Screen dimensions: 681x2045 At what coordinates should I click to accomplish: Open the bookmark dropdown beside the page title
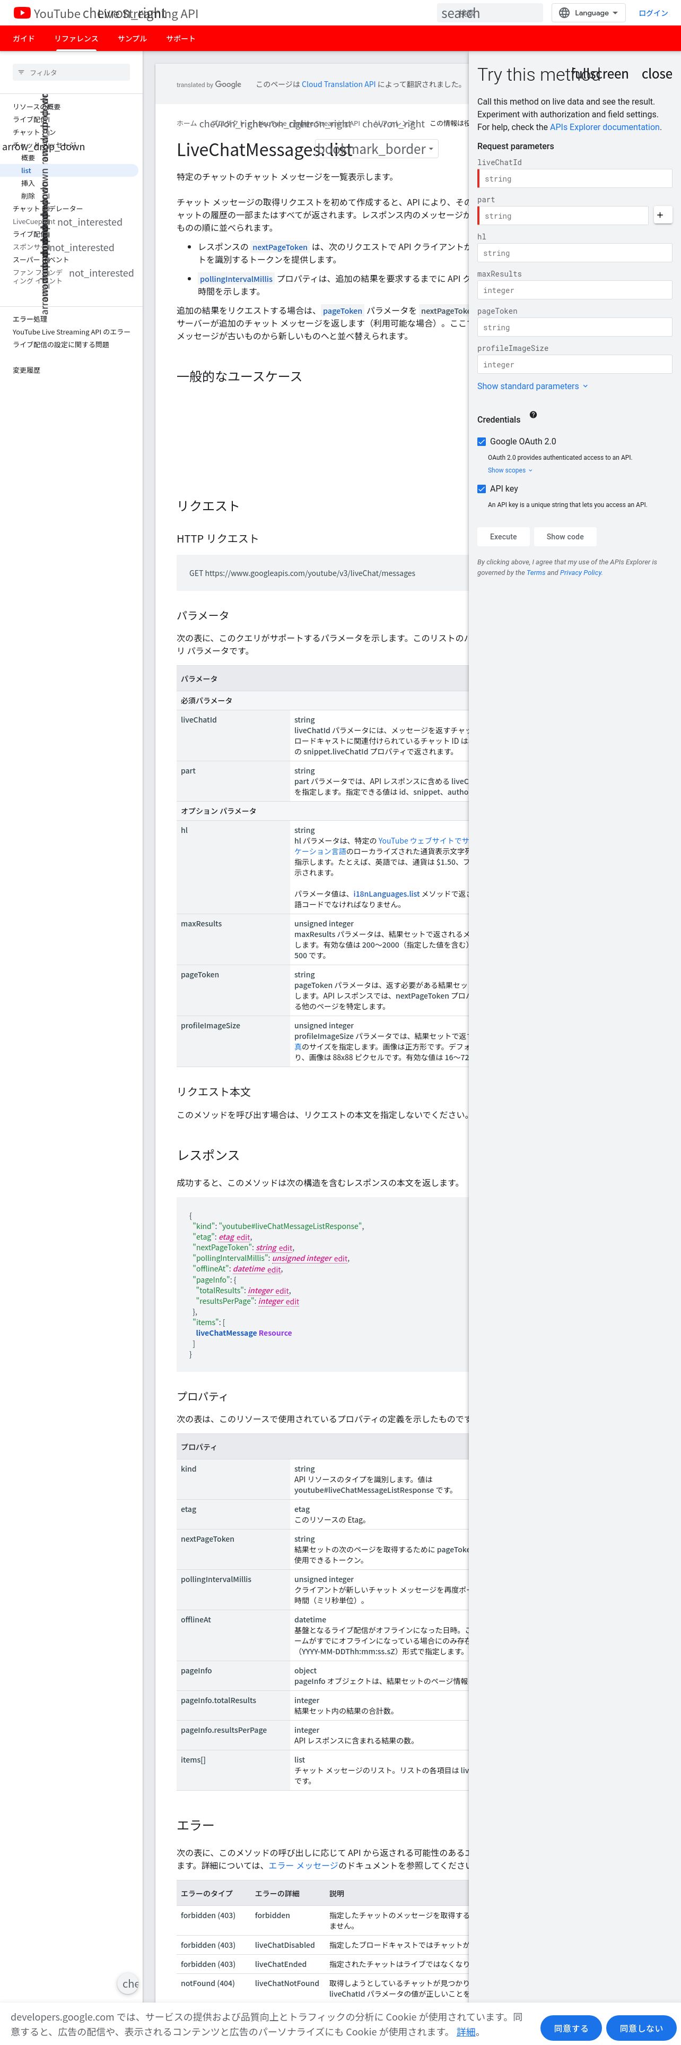click(x=377, y=149)
